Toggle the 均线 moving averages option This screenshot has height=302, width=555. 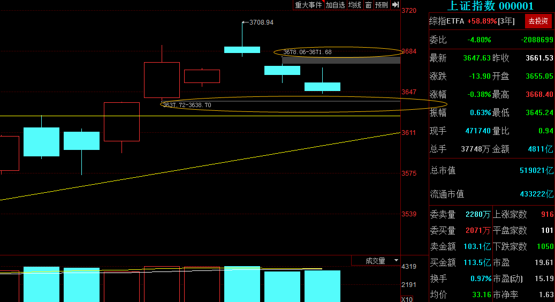coord(355,5)
